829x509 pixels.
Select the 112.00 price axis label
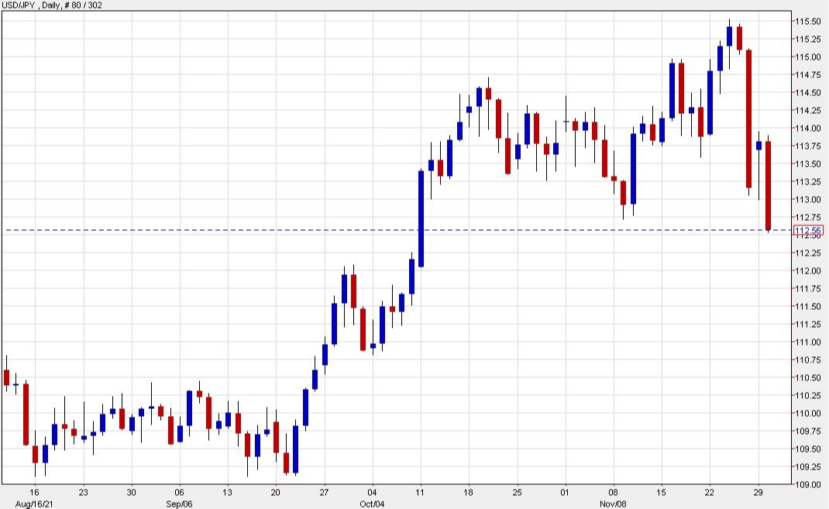tap(808, 271)
